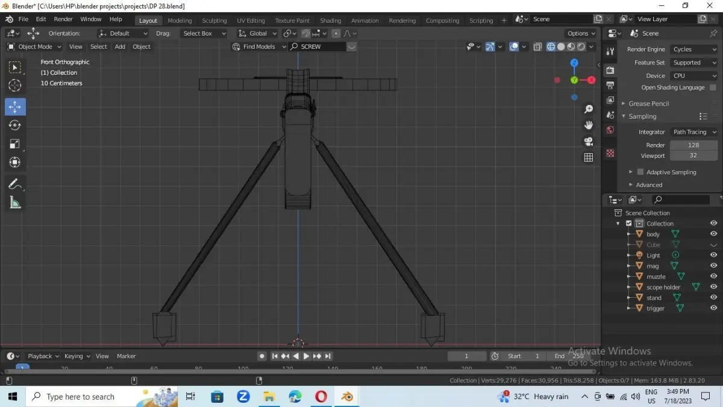Open the Texture properties tab
Image resolution: width=723 pixels, height=407 pixels.
[610, 153]
